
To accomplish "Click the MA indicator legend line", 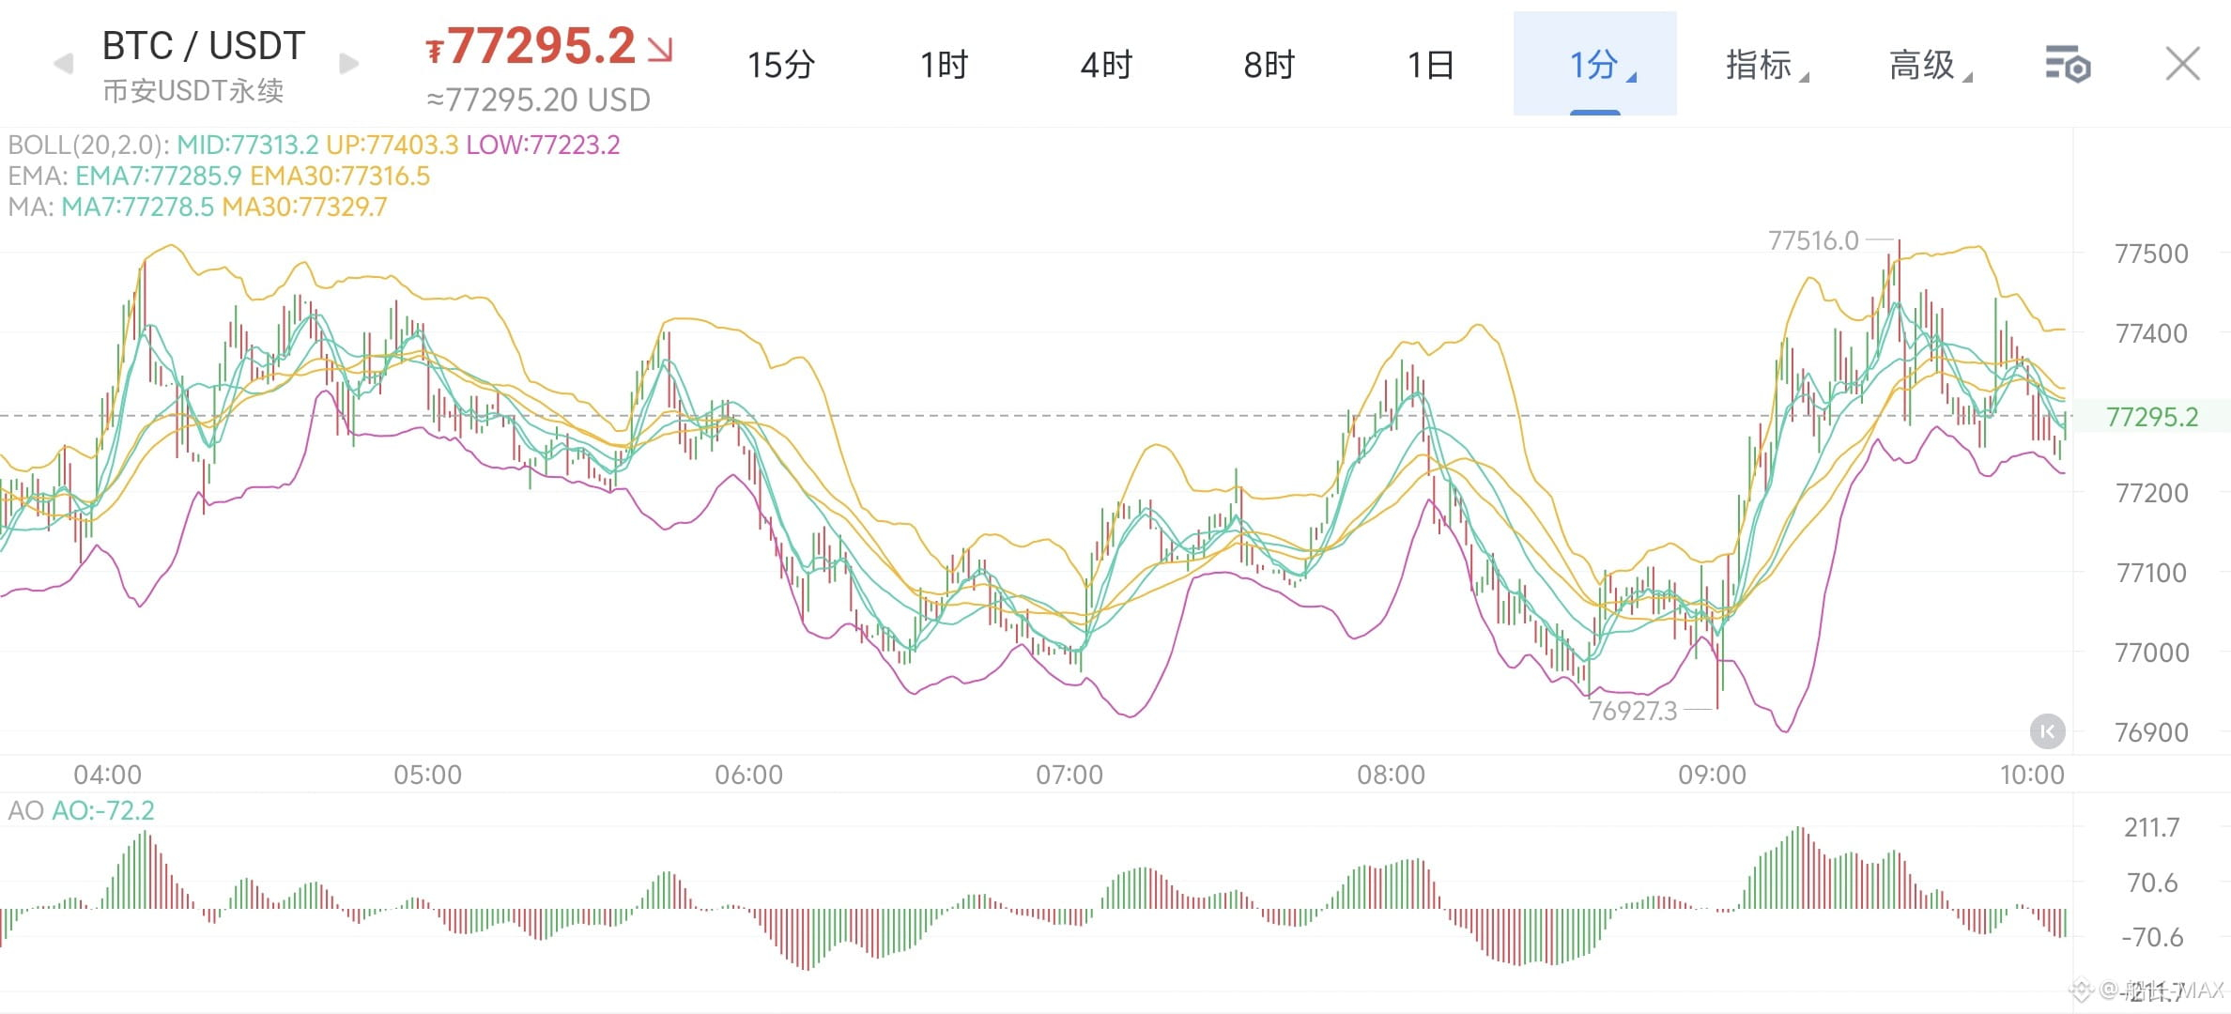I will 197,207.
